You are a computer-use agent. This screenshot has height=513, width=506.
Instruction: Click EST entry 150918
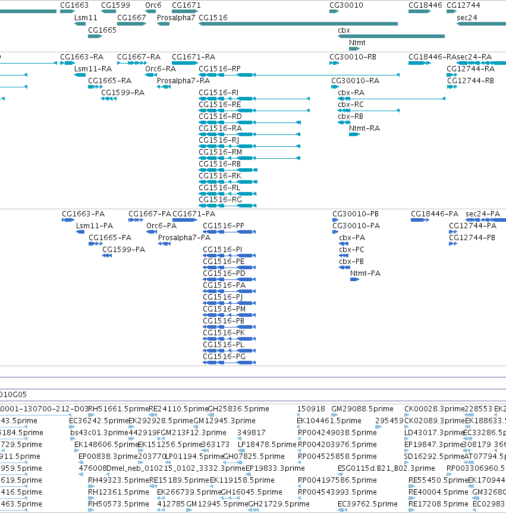pos(311,409)
